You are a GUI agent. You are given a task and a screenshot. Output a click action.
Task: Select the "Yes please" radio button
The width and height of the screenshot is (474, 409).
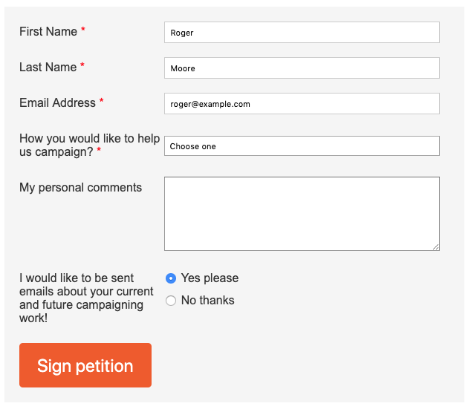pos(171,278)
